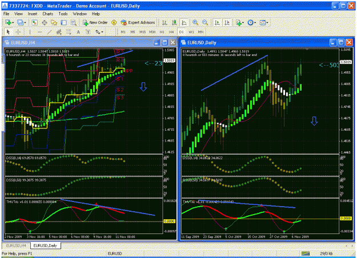This screenshot has width=357, height=258.
Task: Click the New Chart icon
Action: coord(8,22)
